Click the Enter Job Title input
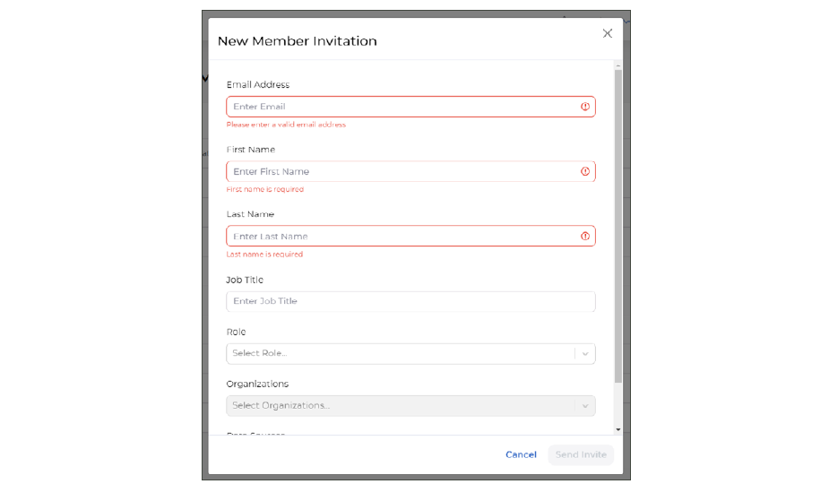This screenshot has height=484, width=829. 410,301
